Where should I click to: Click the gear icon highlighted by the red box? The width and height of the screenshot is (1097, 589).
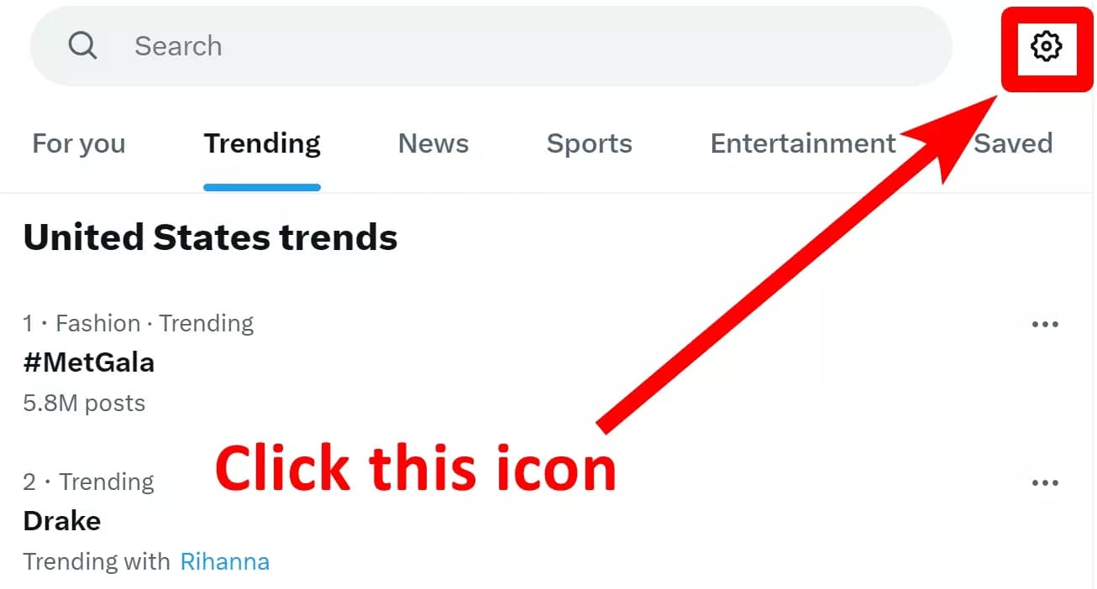pos(1046,48)
